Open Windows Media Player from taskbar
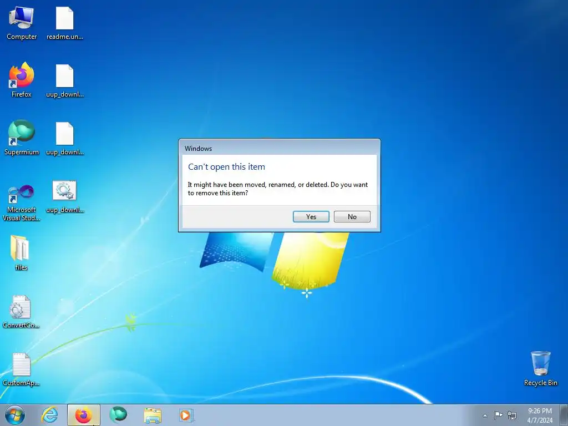The image size is (568, 426). pos(187,415)
